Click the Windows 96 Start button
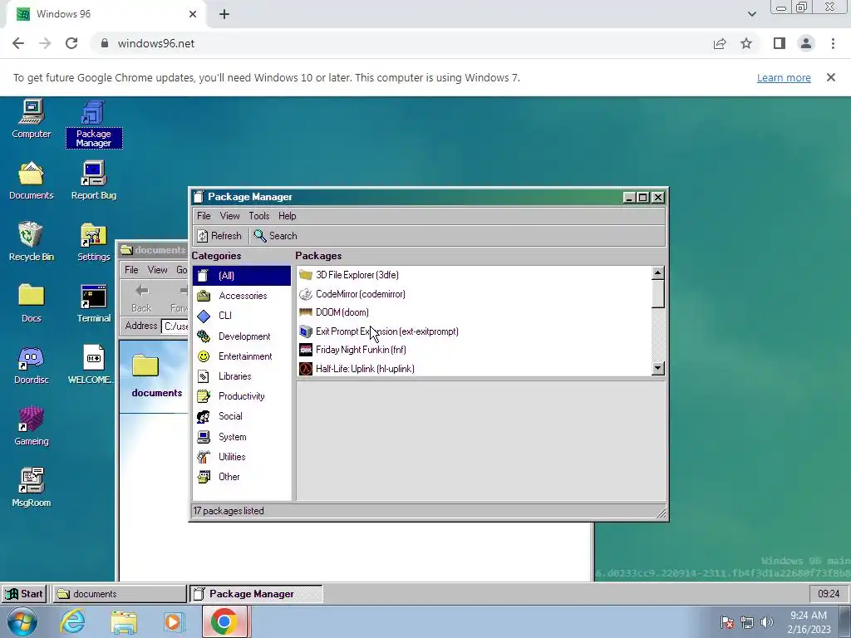The height and width of the screenshot is (638, 851). [x=24, y=594]
